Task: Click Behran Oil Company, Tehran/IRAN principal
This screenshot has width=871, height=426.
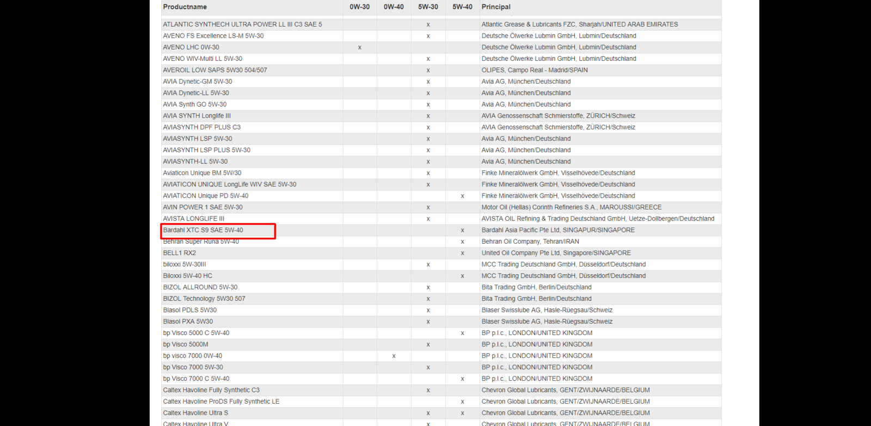Action: [530, 242]
